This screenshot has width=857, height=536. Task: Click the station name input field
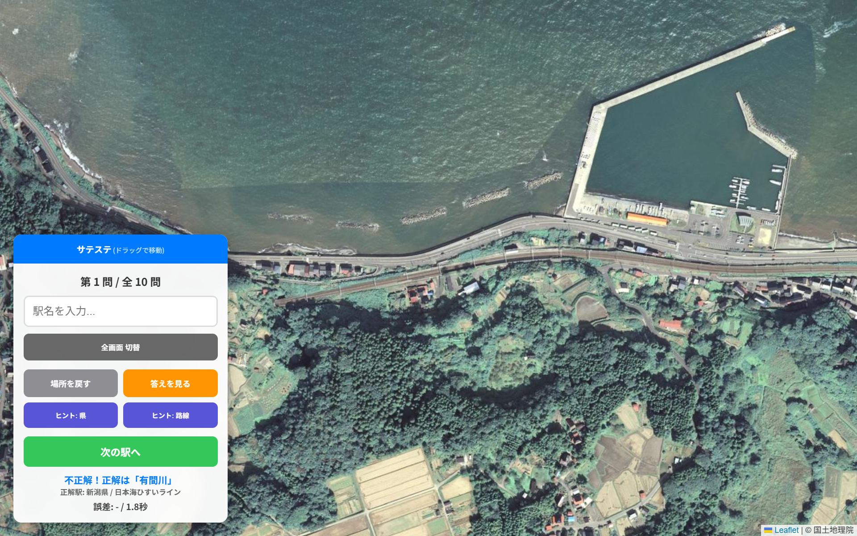[121, 311]
